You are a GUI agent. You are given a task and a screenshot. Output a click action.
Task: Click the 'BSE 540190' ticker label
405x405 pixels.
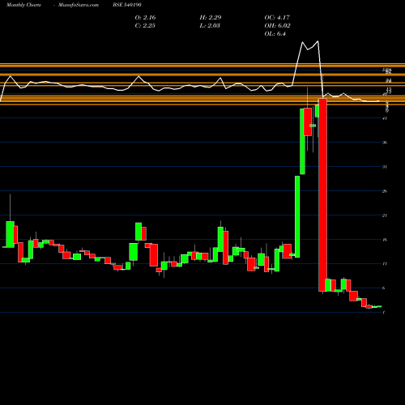click(x=127, y=5)
